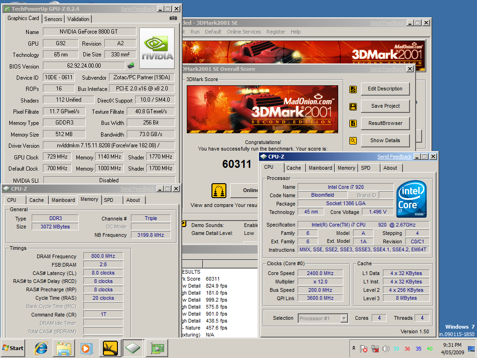Click the yellow Online ResultBrowser icon
This screenshot has height=358, width=477.
pos(219,191)
